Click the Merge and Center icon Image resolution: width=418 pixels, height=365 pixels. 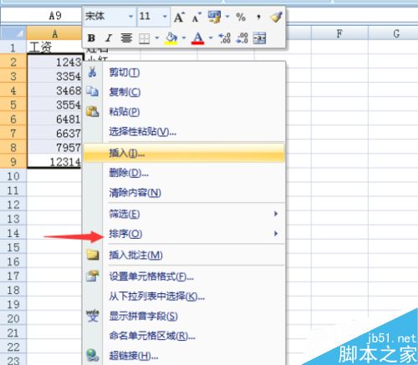click(259, 38)
